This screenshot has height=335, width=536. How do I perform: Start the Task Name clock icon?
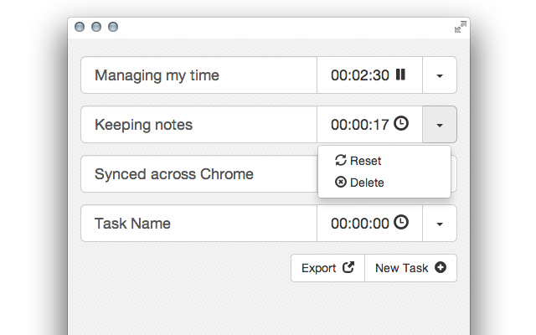[x=401, y=222]
